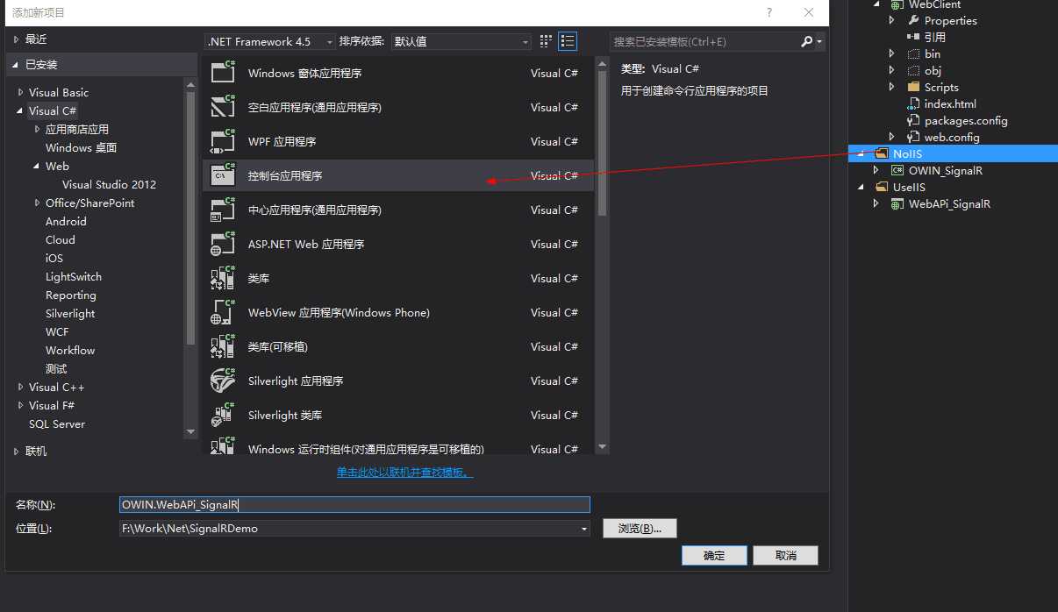Click the 名称 project name field

[354, 504]
